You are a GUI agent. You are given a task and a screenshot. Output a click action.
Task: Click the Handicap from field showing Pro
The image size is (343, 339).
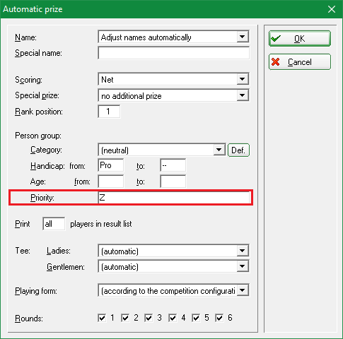click(111, 165)
